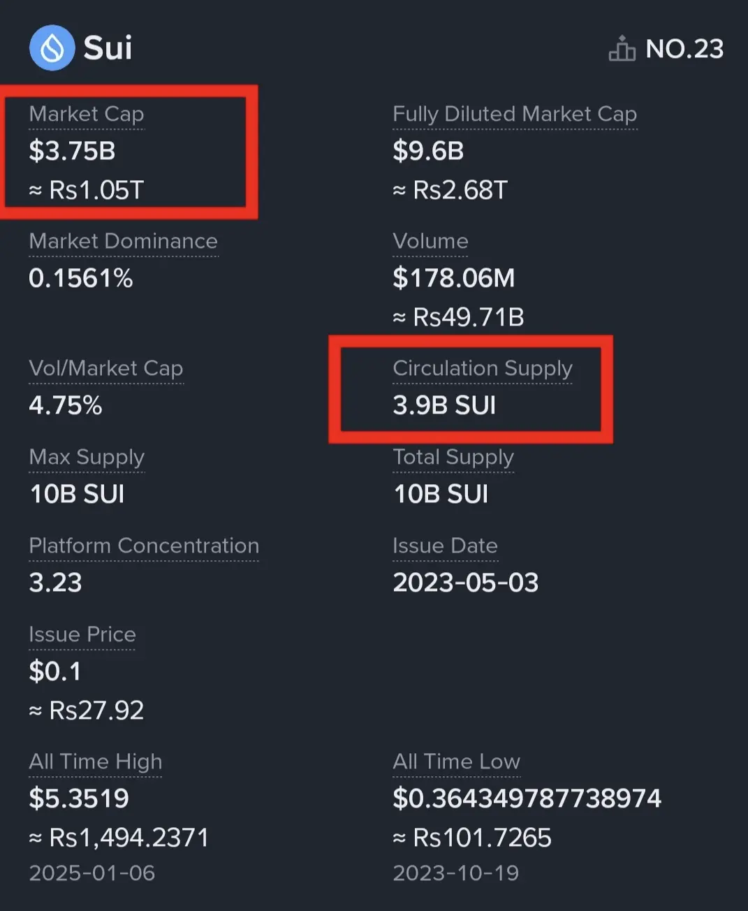Open Fully Diluted Market Cap explanation
The image size is (748, 911).
pyautogui.click(x=515, y=114)
